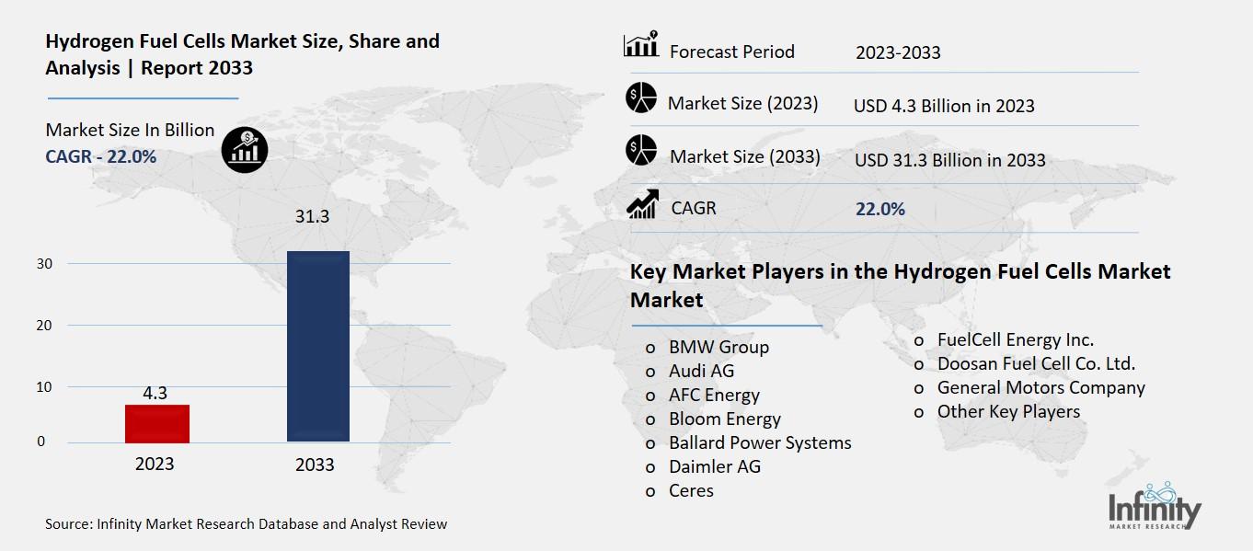Image resolution: width=1253 pixels, height=551 pixels.
Task: Select the red 2023 market size bar
Action: click(x=156, y=421)
